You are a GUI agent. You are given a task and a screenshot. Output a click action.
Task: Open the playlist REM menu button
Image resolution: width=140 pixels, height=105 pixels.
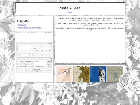(x=23, y=70)
